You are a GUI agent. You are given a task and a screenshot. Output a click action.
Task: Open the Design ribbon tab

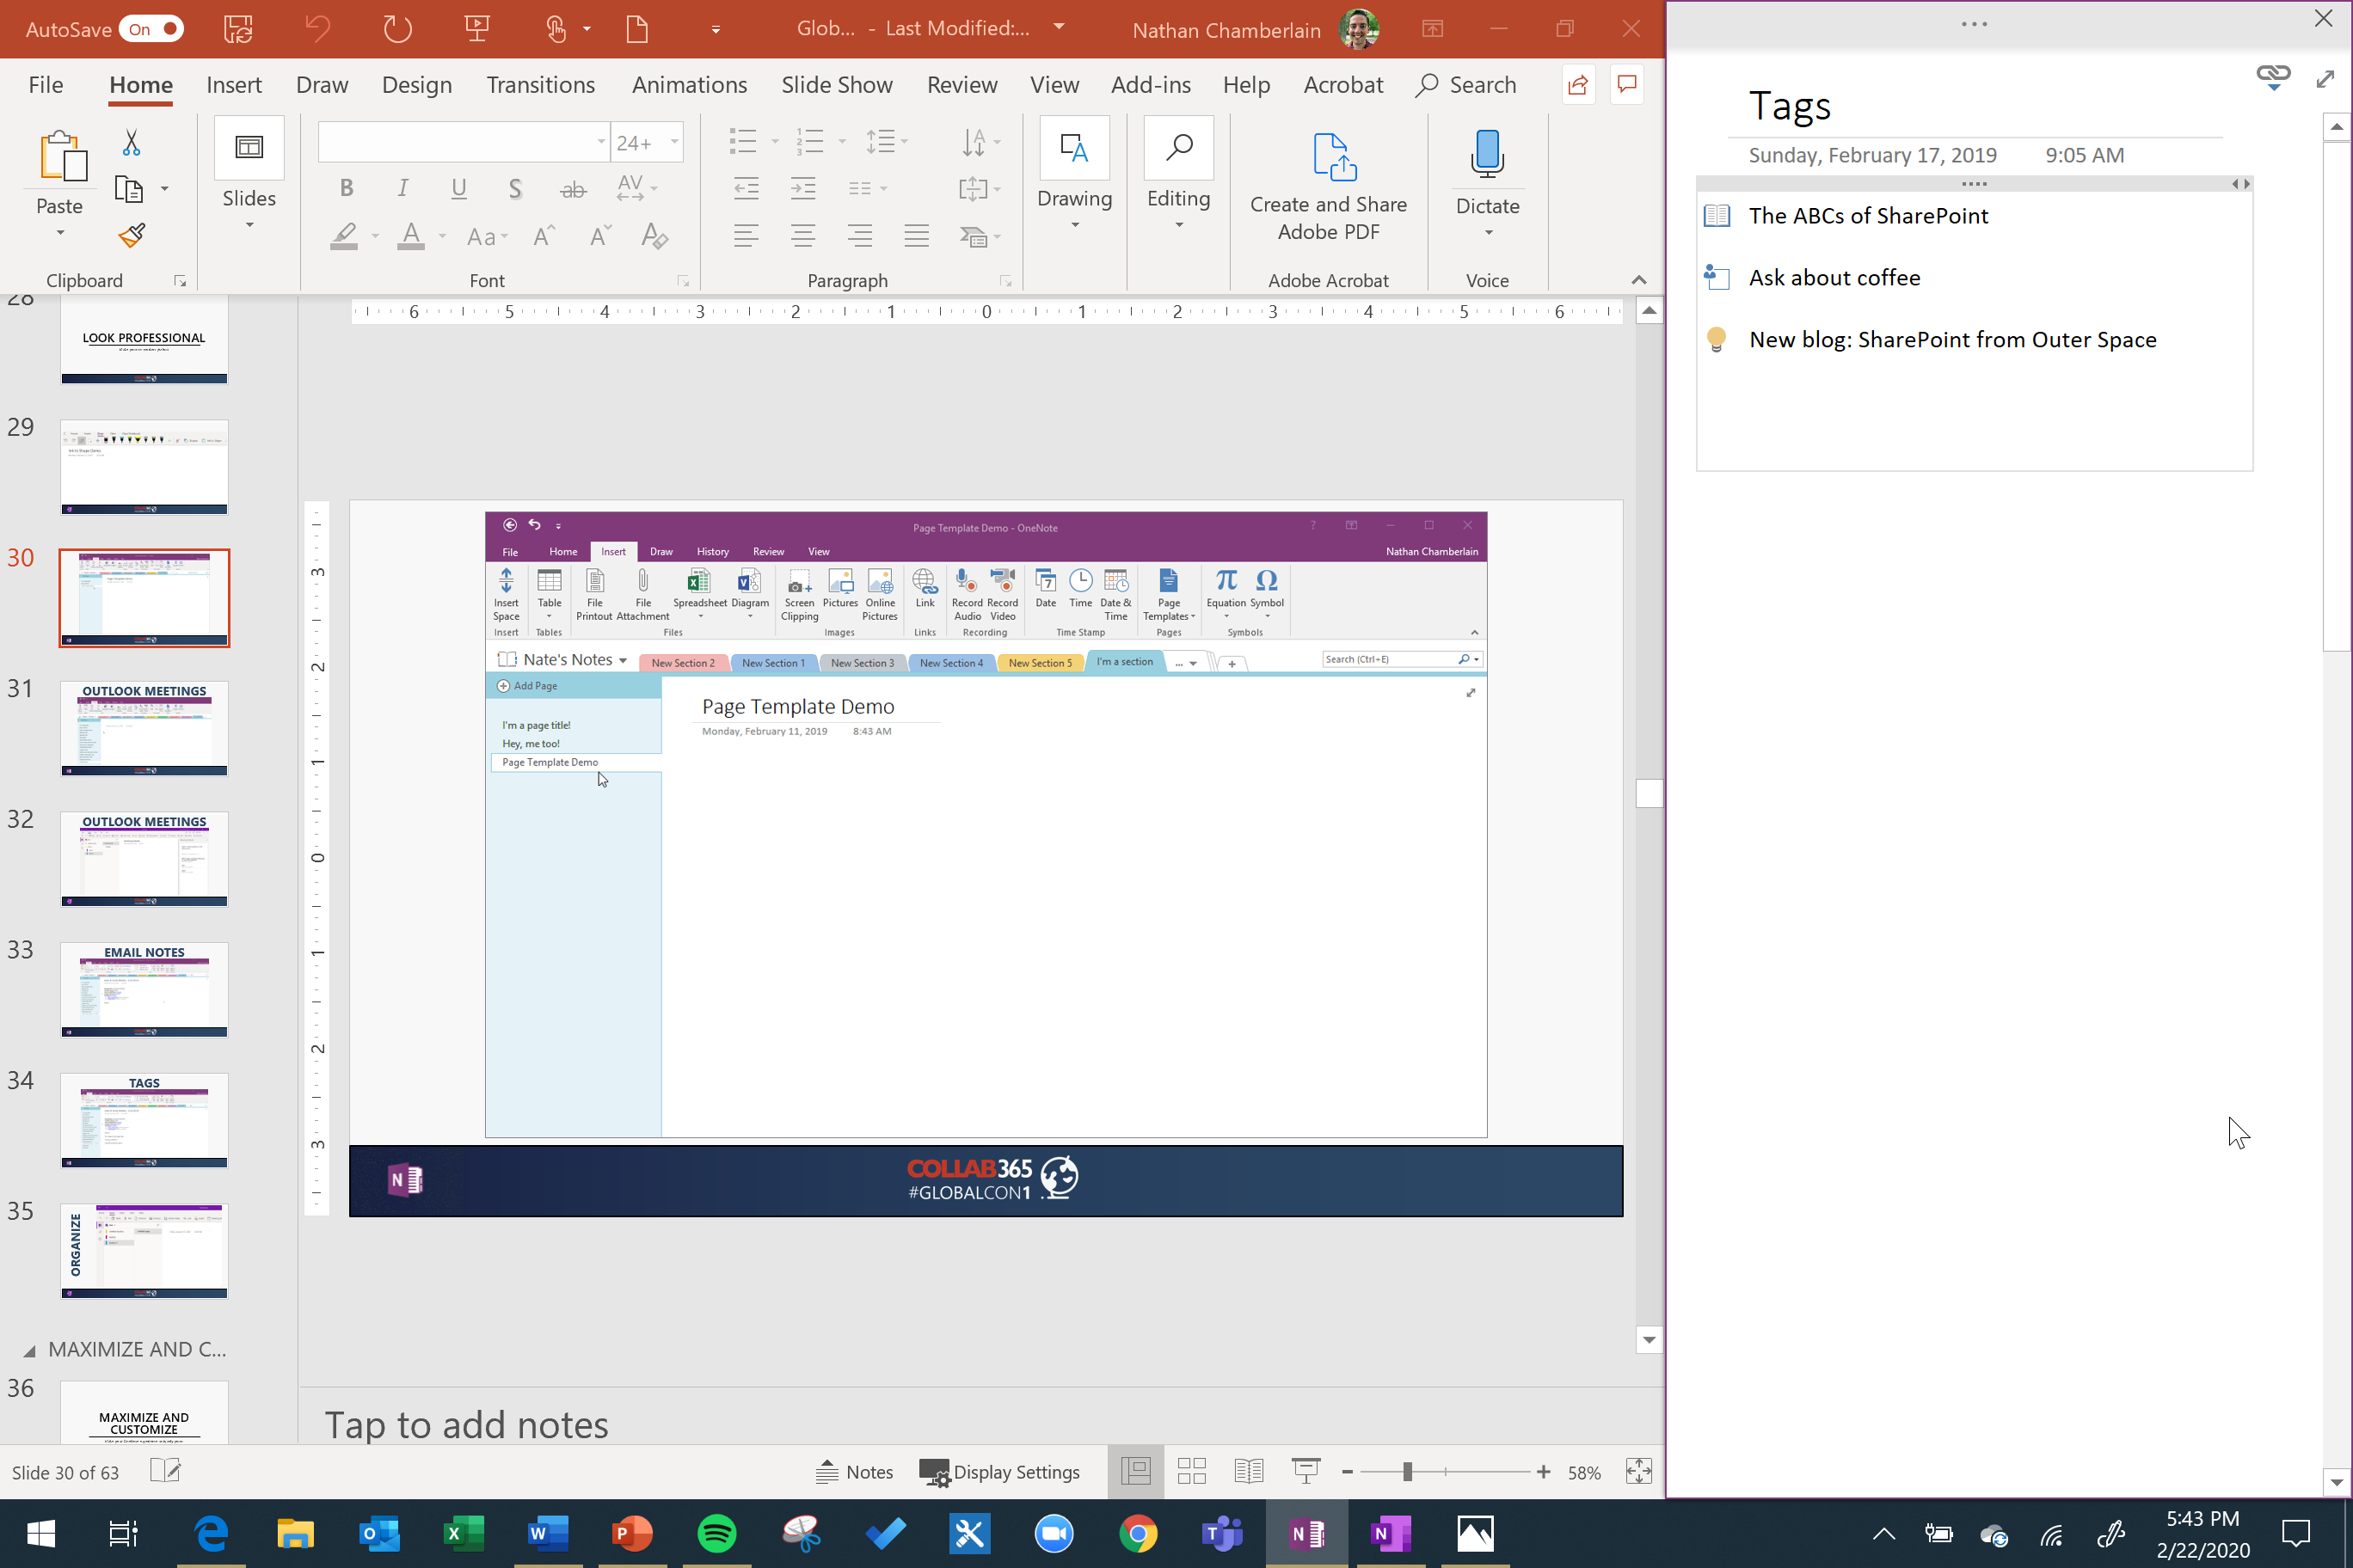tap(417, 85)
